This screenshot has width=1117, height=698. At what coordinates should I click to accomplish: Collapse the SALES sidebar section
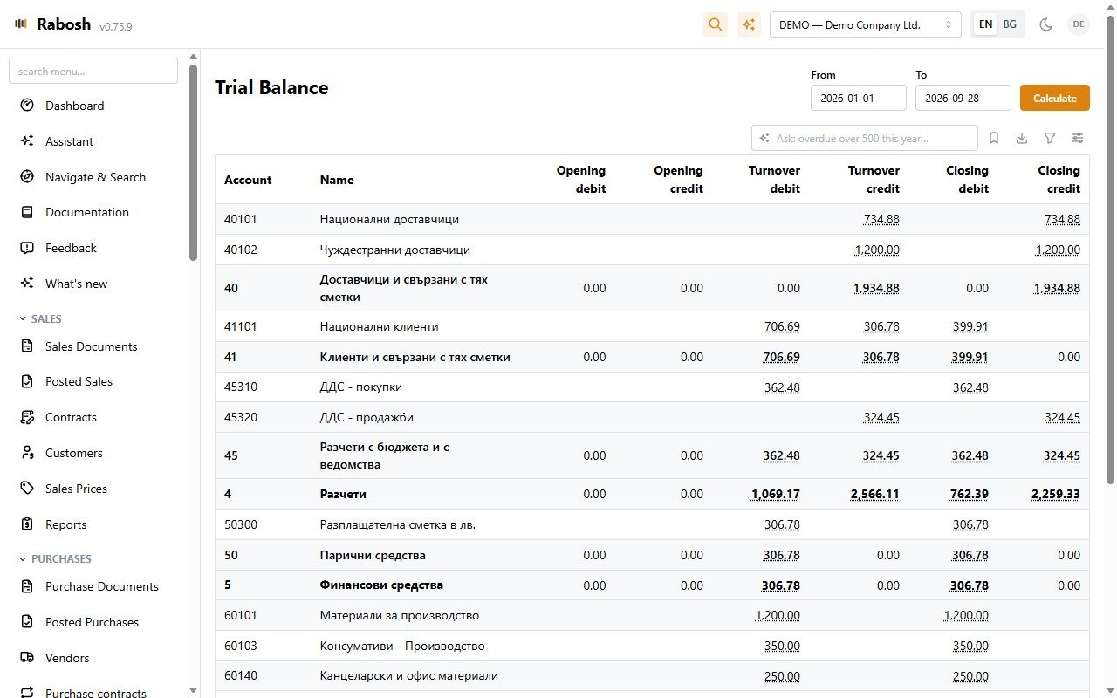(40, 319)
